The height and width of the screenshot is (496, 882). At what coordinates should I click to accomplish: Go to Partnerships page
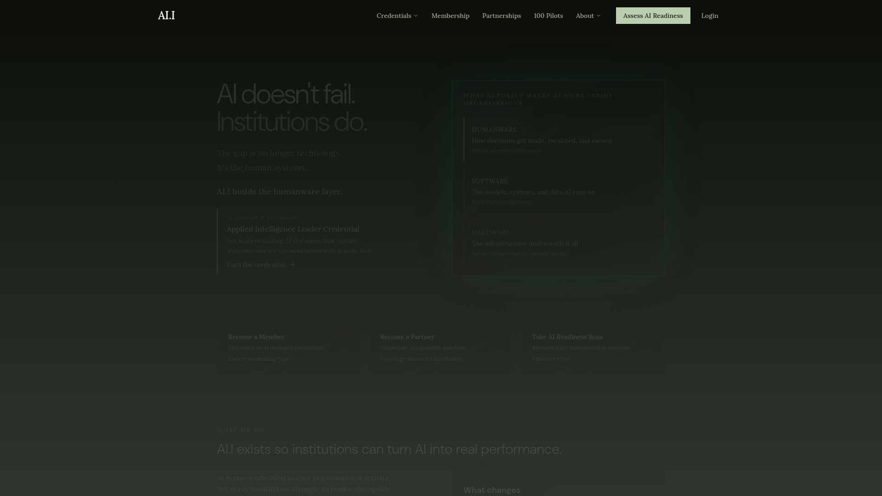coord(501,16)
